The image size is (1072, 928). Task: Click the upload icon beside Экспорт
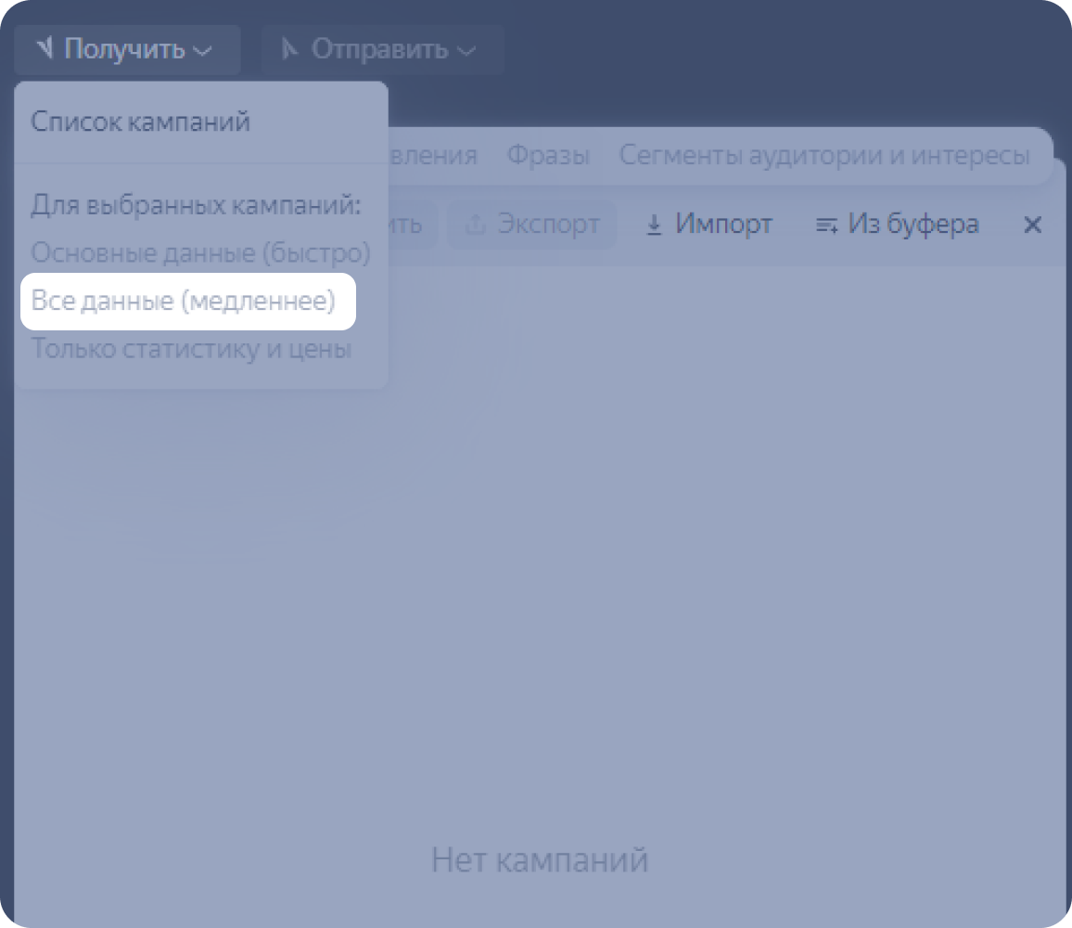coord(475,224)
